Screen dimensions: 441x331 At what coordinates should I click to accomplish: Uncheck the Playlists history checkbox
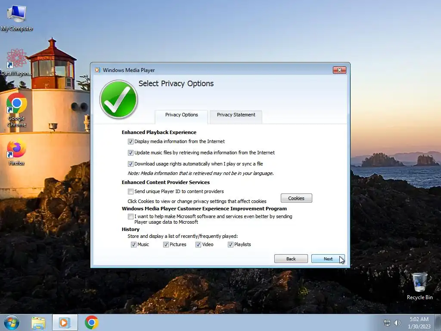[x=231, y=245]
